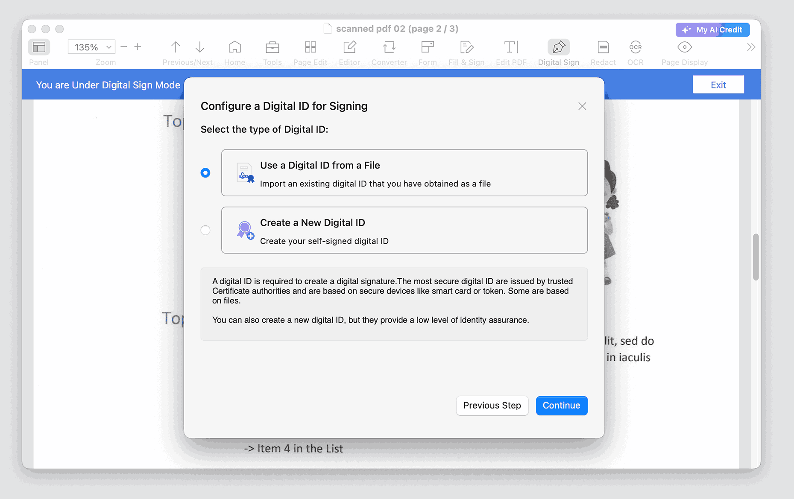
Task: Click ribbon badge icon in second option
Action: [245, 230]
